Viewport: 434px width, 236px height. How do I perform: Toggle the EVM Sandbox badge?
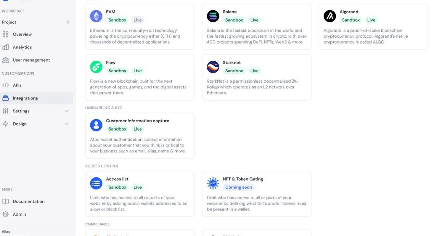pyautogui.click(x=117, y=20)
